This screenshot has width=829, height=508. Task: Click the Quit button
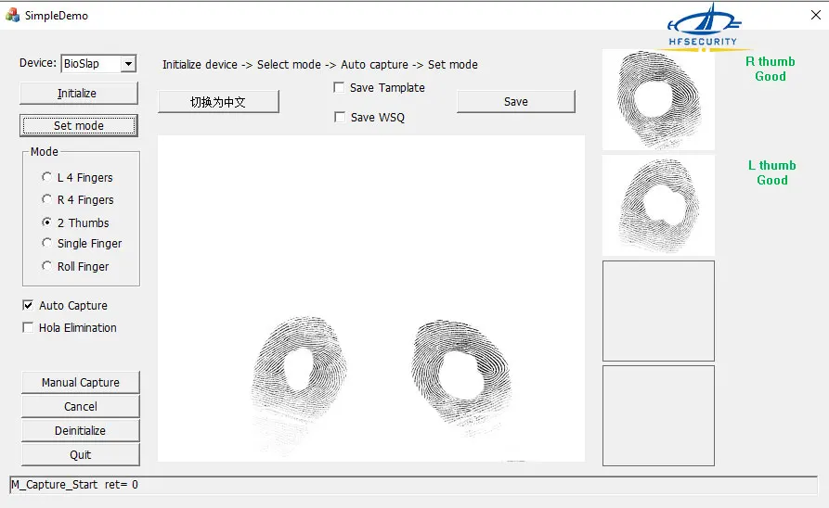pos(81,454)
